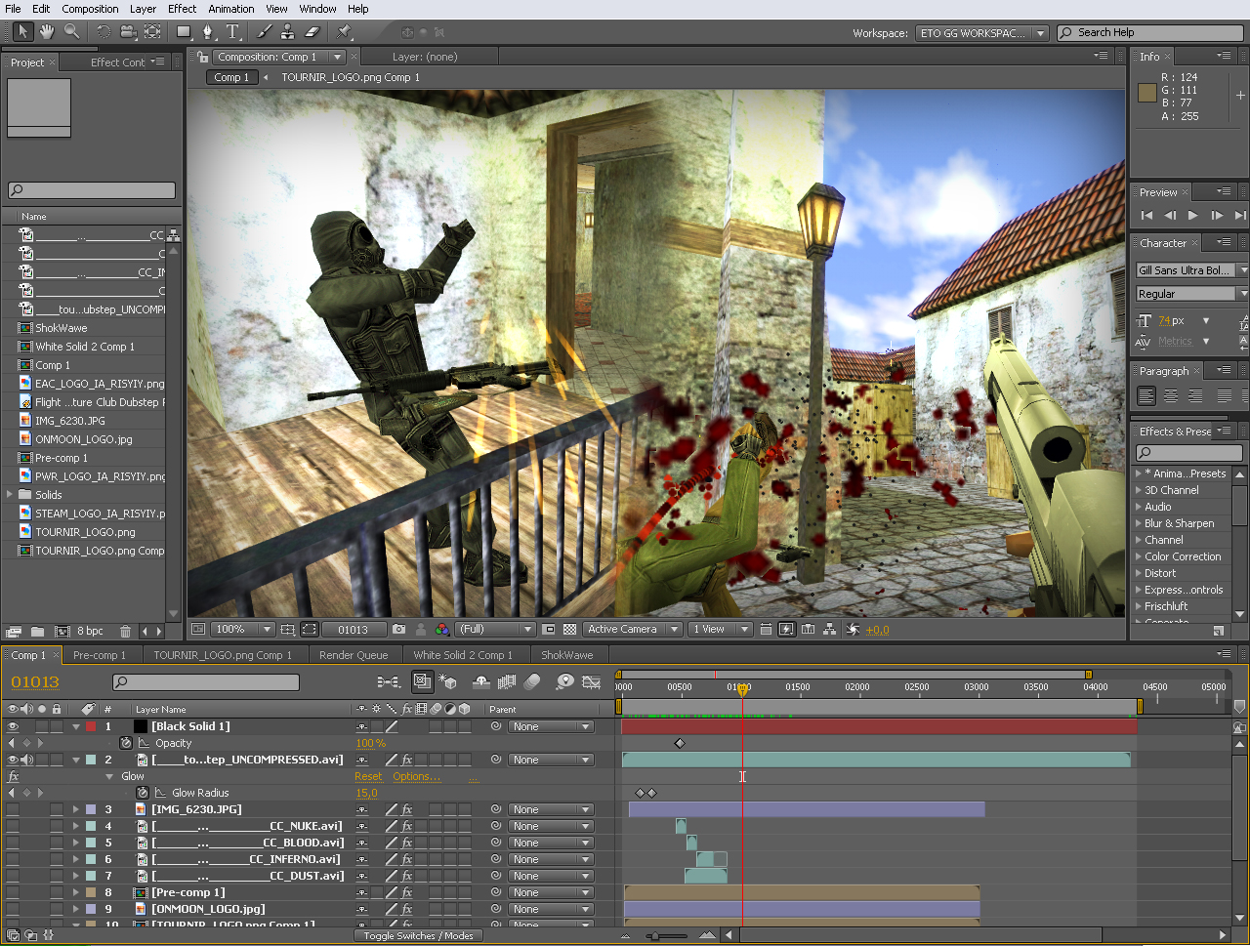Select the Clone Stamp tool

[x=287, y=32]
